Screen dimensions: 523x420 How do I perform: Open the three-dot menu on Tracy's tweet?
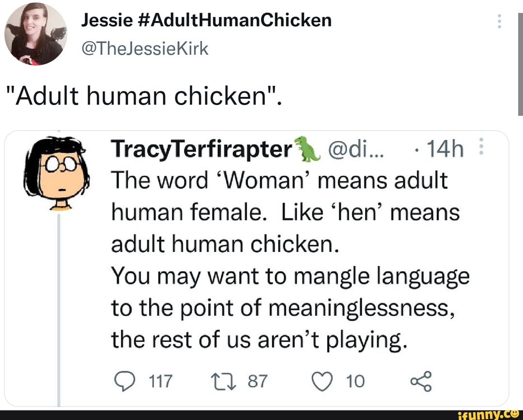coord(482,146)
